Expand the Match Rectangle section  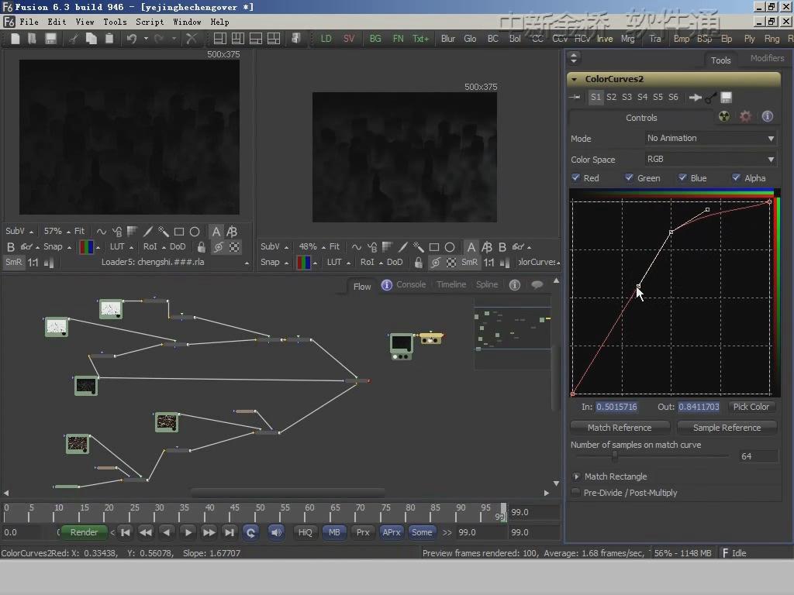(x=576, y=476)
